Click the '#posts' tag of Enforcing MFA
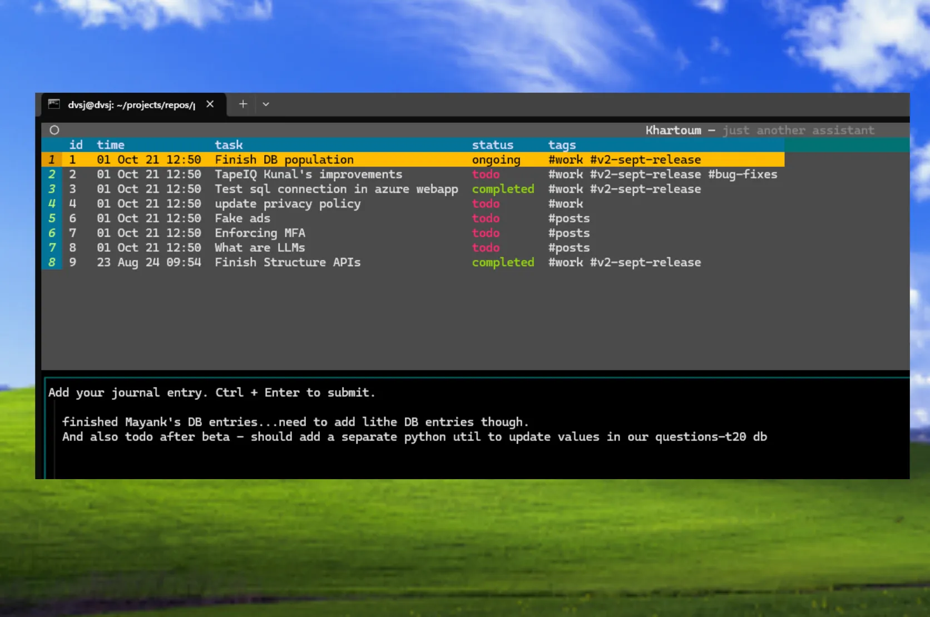The image size is (930, 617). coord(569,233)
